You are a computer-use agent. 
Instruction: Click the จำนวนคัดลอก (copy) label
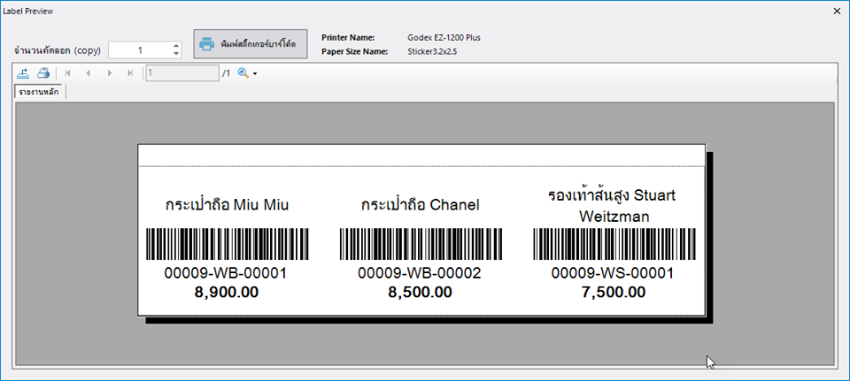(x=58, y=51)
